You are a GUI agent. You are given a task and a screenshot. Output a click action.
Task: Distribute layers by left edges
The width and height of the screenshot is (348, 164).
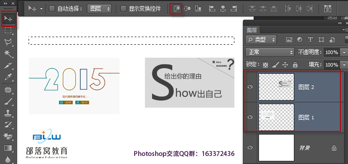click(x=288, y=8)
